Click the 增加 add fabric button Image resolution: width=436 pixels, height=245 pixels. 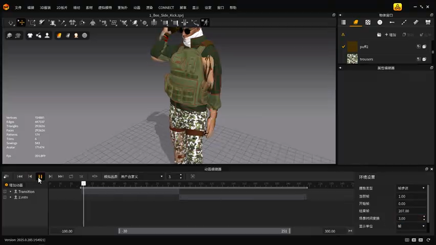tap(390, 35)
